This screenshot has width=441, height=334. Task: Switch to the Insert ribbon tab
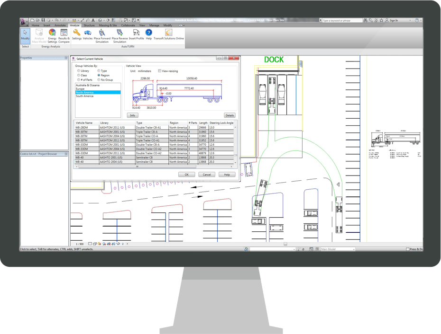[46, 25]
